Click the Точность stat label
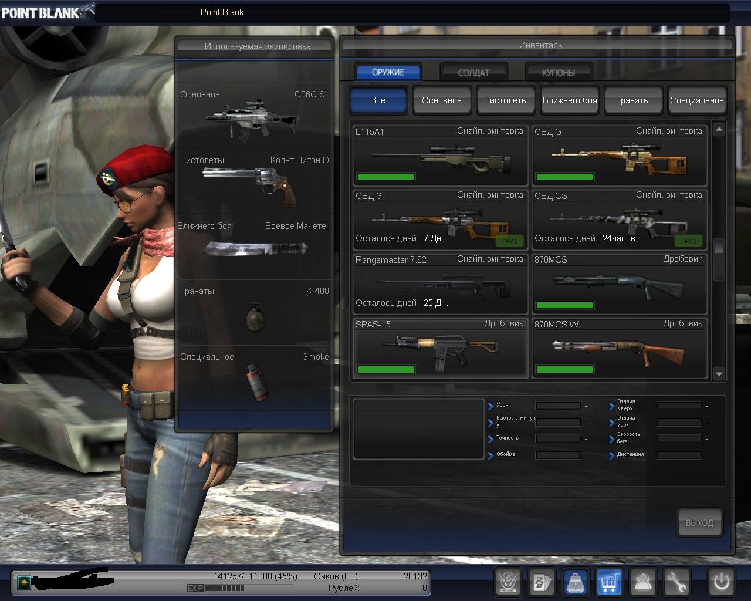Image resolution: width=751 pixels, height=601 pixels. coord(508,438)
